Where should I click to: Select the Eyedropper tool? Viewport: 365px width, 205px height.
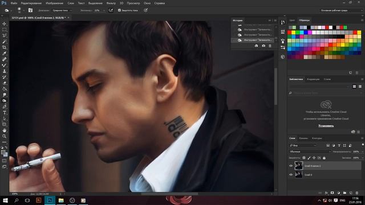[x=4, y=54]
